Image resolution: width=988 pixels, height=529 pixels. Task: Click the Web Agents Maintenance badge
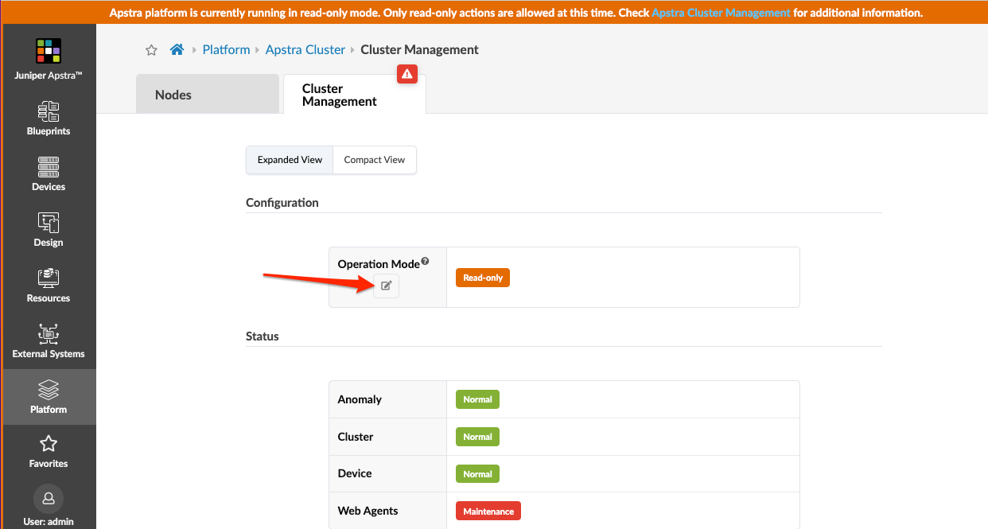[x=488, y=511]
